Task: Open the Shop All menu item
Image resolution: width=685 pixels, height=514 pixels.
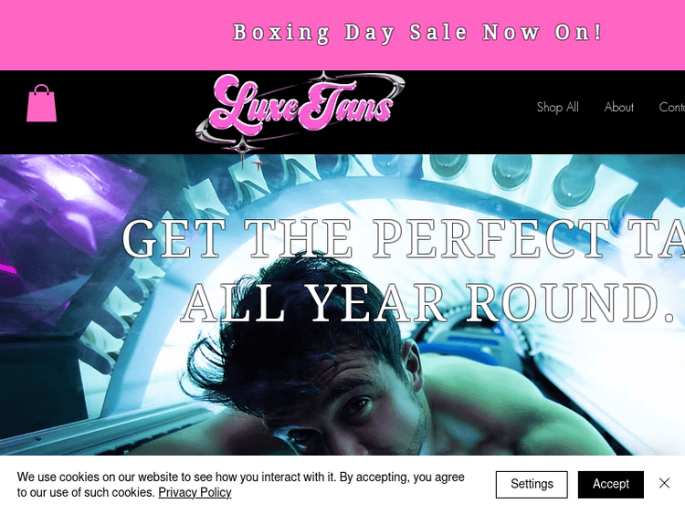Action: click(557, 107)
